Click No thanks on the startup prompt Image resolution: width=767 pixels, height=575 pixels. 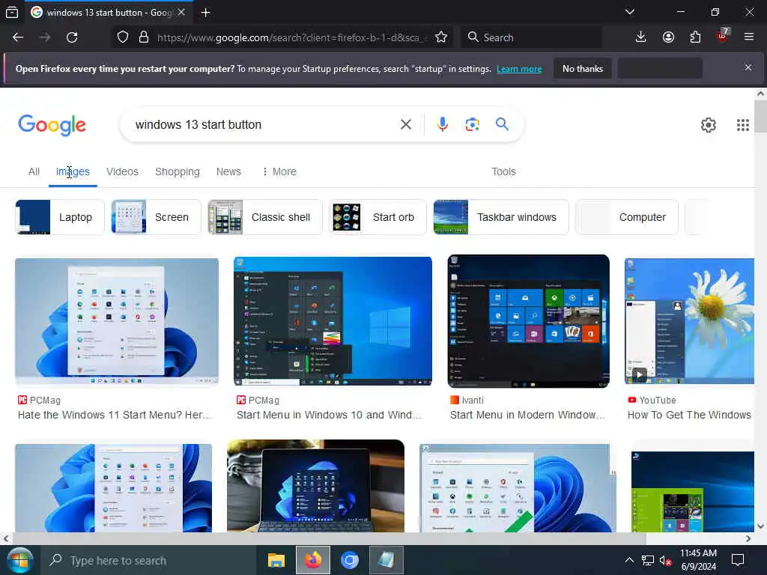583,68
